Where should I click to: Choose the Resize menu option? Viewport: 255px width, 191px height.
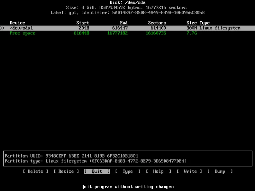[x=66, y=171]
